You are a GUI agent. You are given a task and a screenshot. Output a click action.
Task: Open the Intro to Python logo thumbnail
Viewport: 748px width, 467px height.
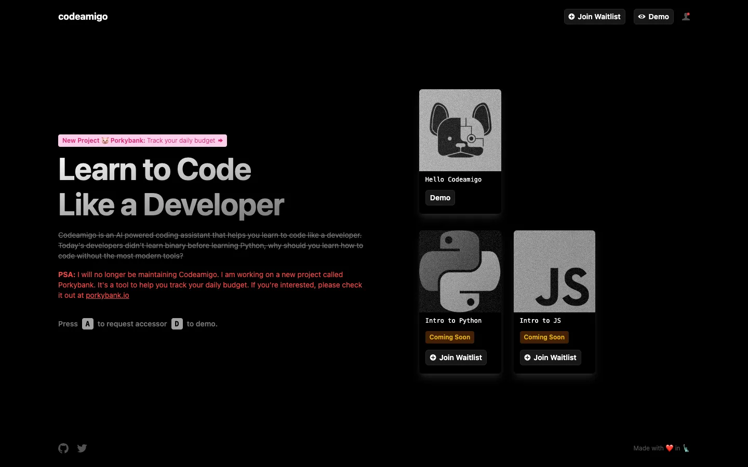coord(460,271)
